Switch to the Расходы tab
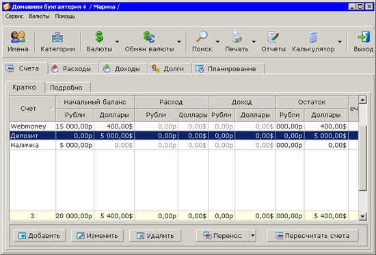Screen dimensions: 376x255 tap(73, 69)
